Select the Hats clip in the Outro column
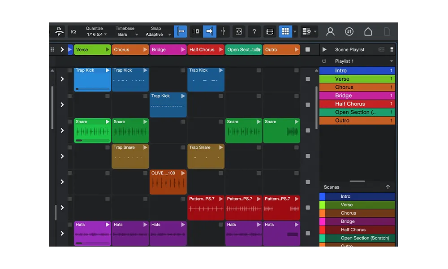 (x=281, y=234)
